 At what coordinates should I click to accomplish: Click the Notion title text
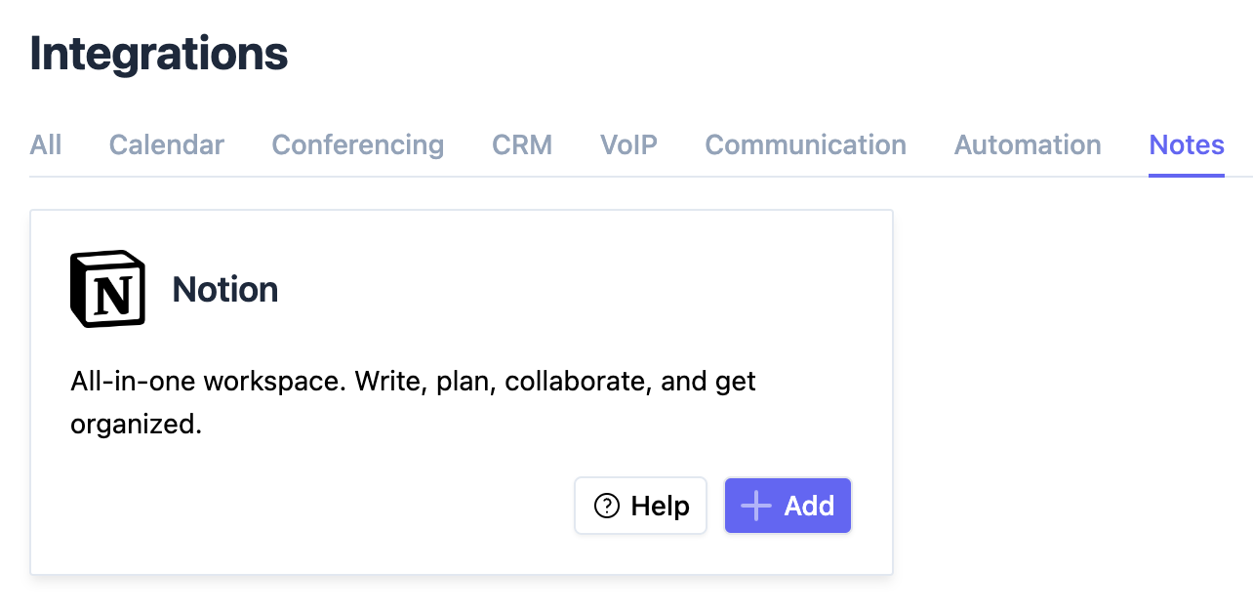[225, 290]
